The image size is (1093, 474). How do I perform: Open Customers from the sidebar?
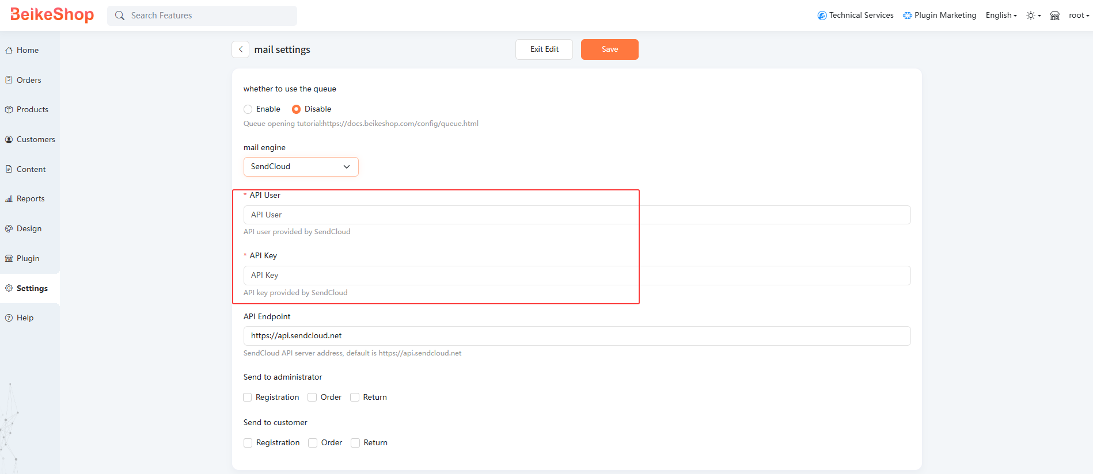pos(36,140)
